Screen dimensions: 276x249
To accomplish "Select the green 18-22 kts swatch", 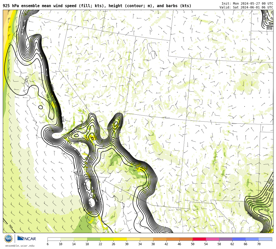I will (94, 239).
